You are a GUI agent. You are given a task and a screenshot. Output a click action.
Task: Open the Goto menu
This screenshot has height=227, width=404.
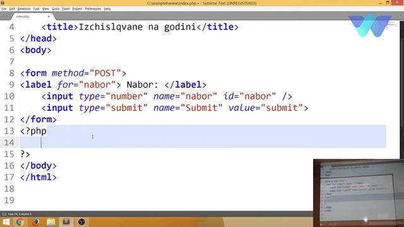56,9
